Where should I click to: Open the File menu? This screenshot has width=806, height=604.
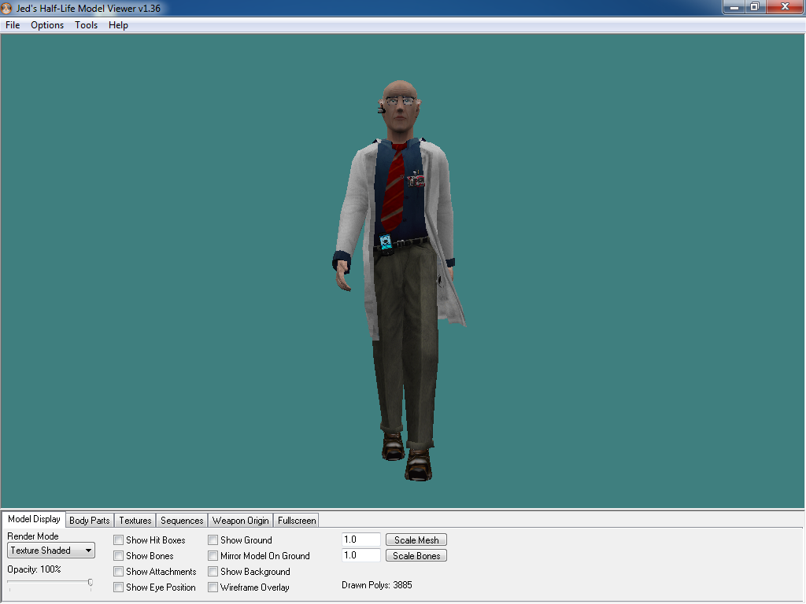13,25
